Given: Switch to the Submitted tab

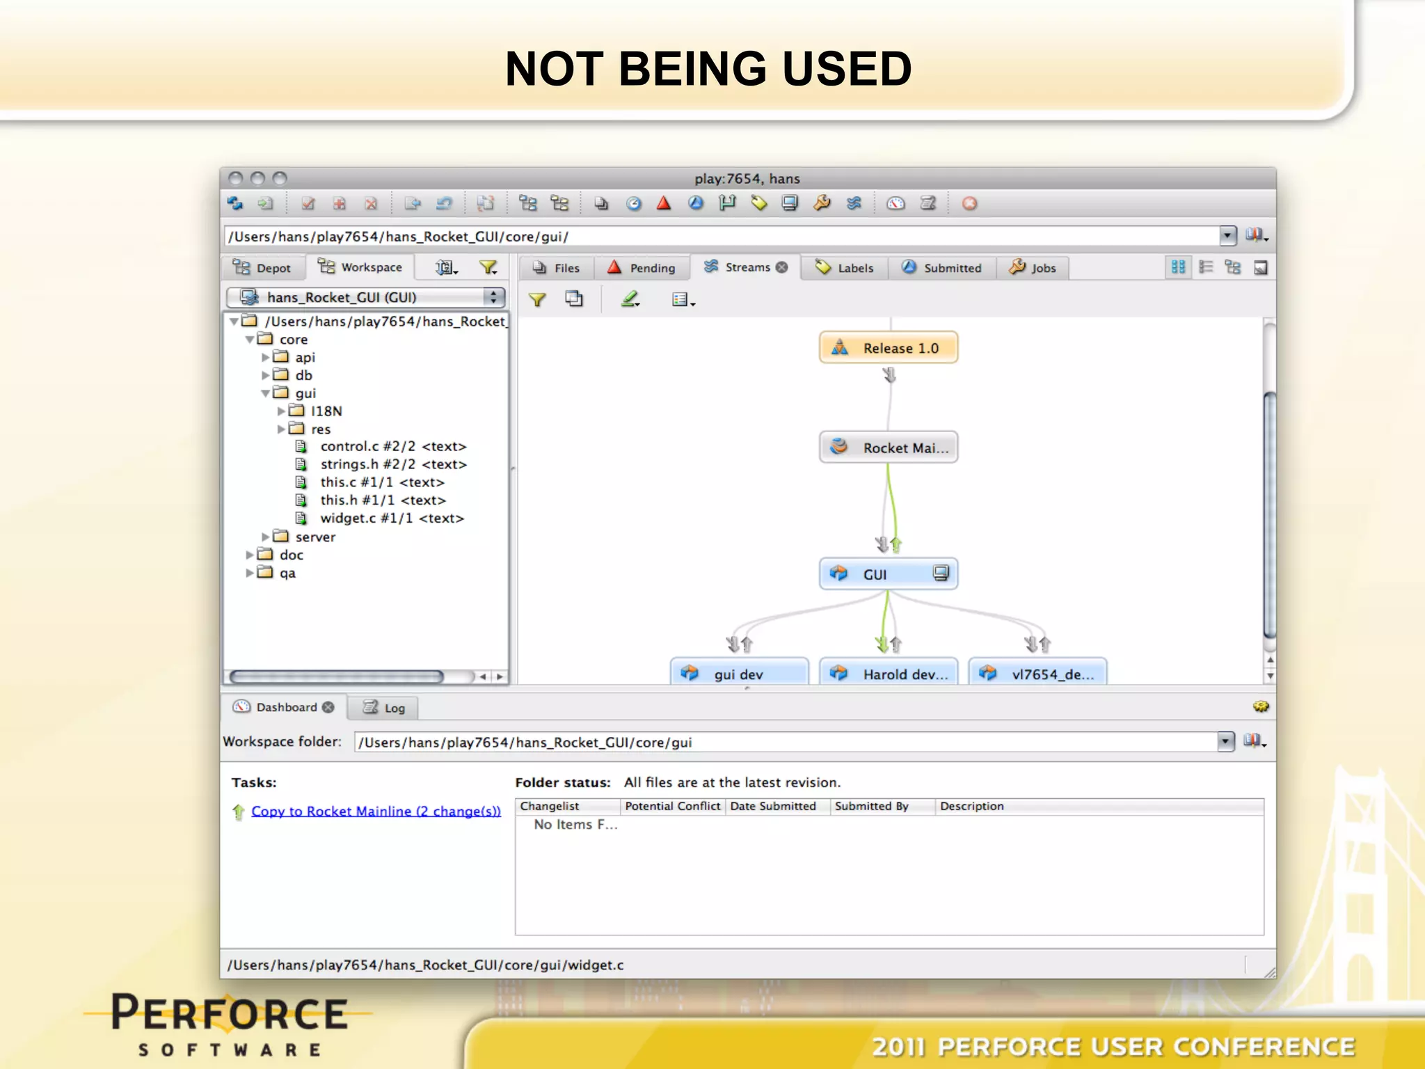Looking at the screenshot, I should pos(941,268).
